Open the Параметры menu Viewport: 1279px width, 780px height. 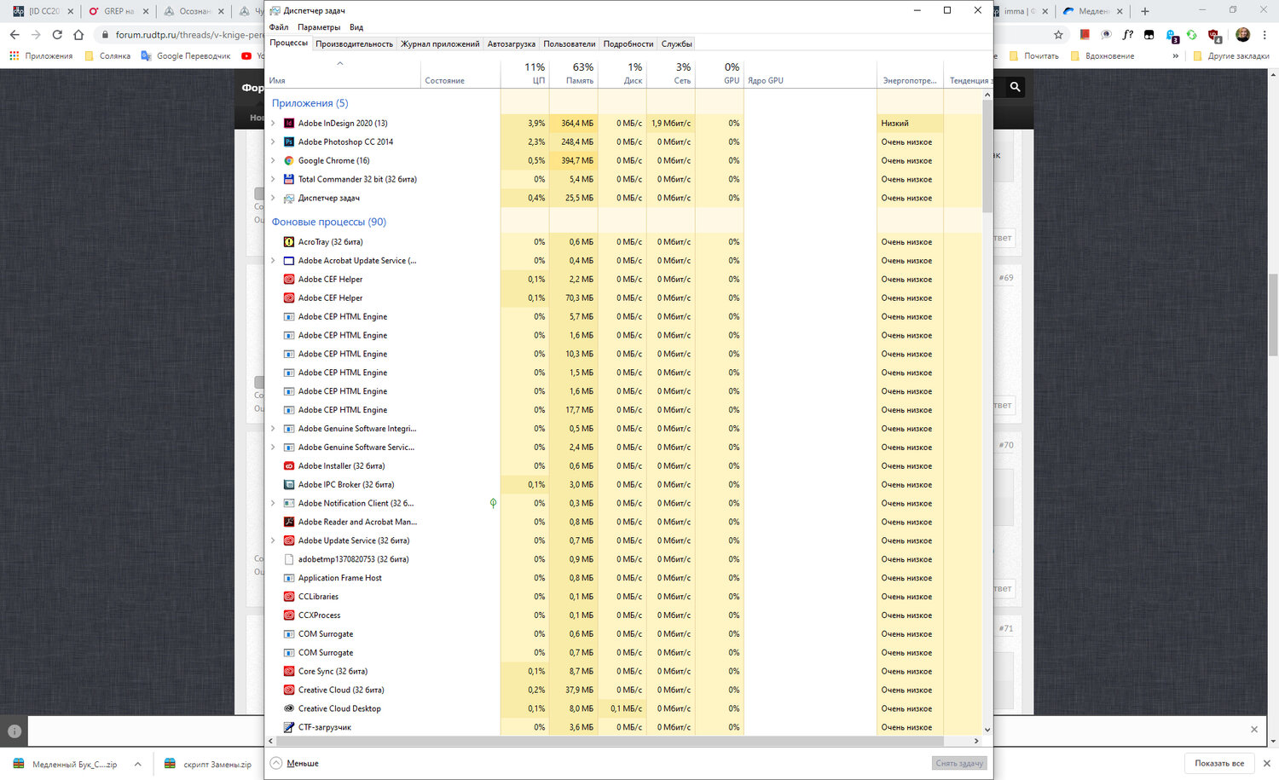point(319,27)
